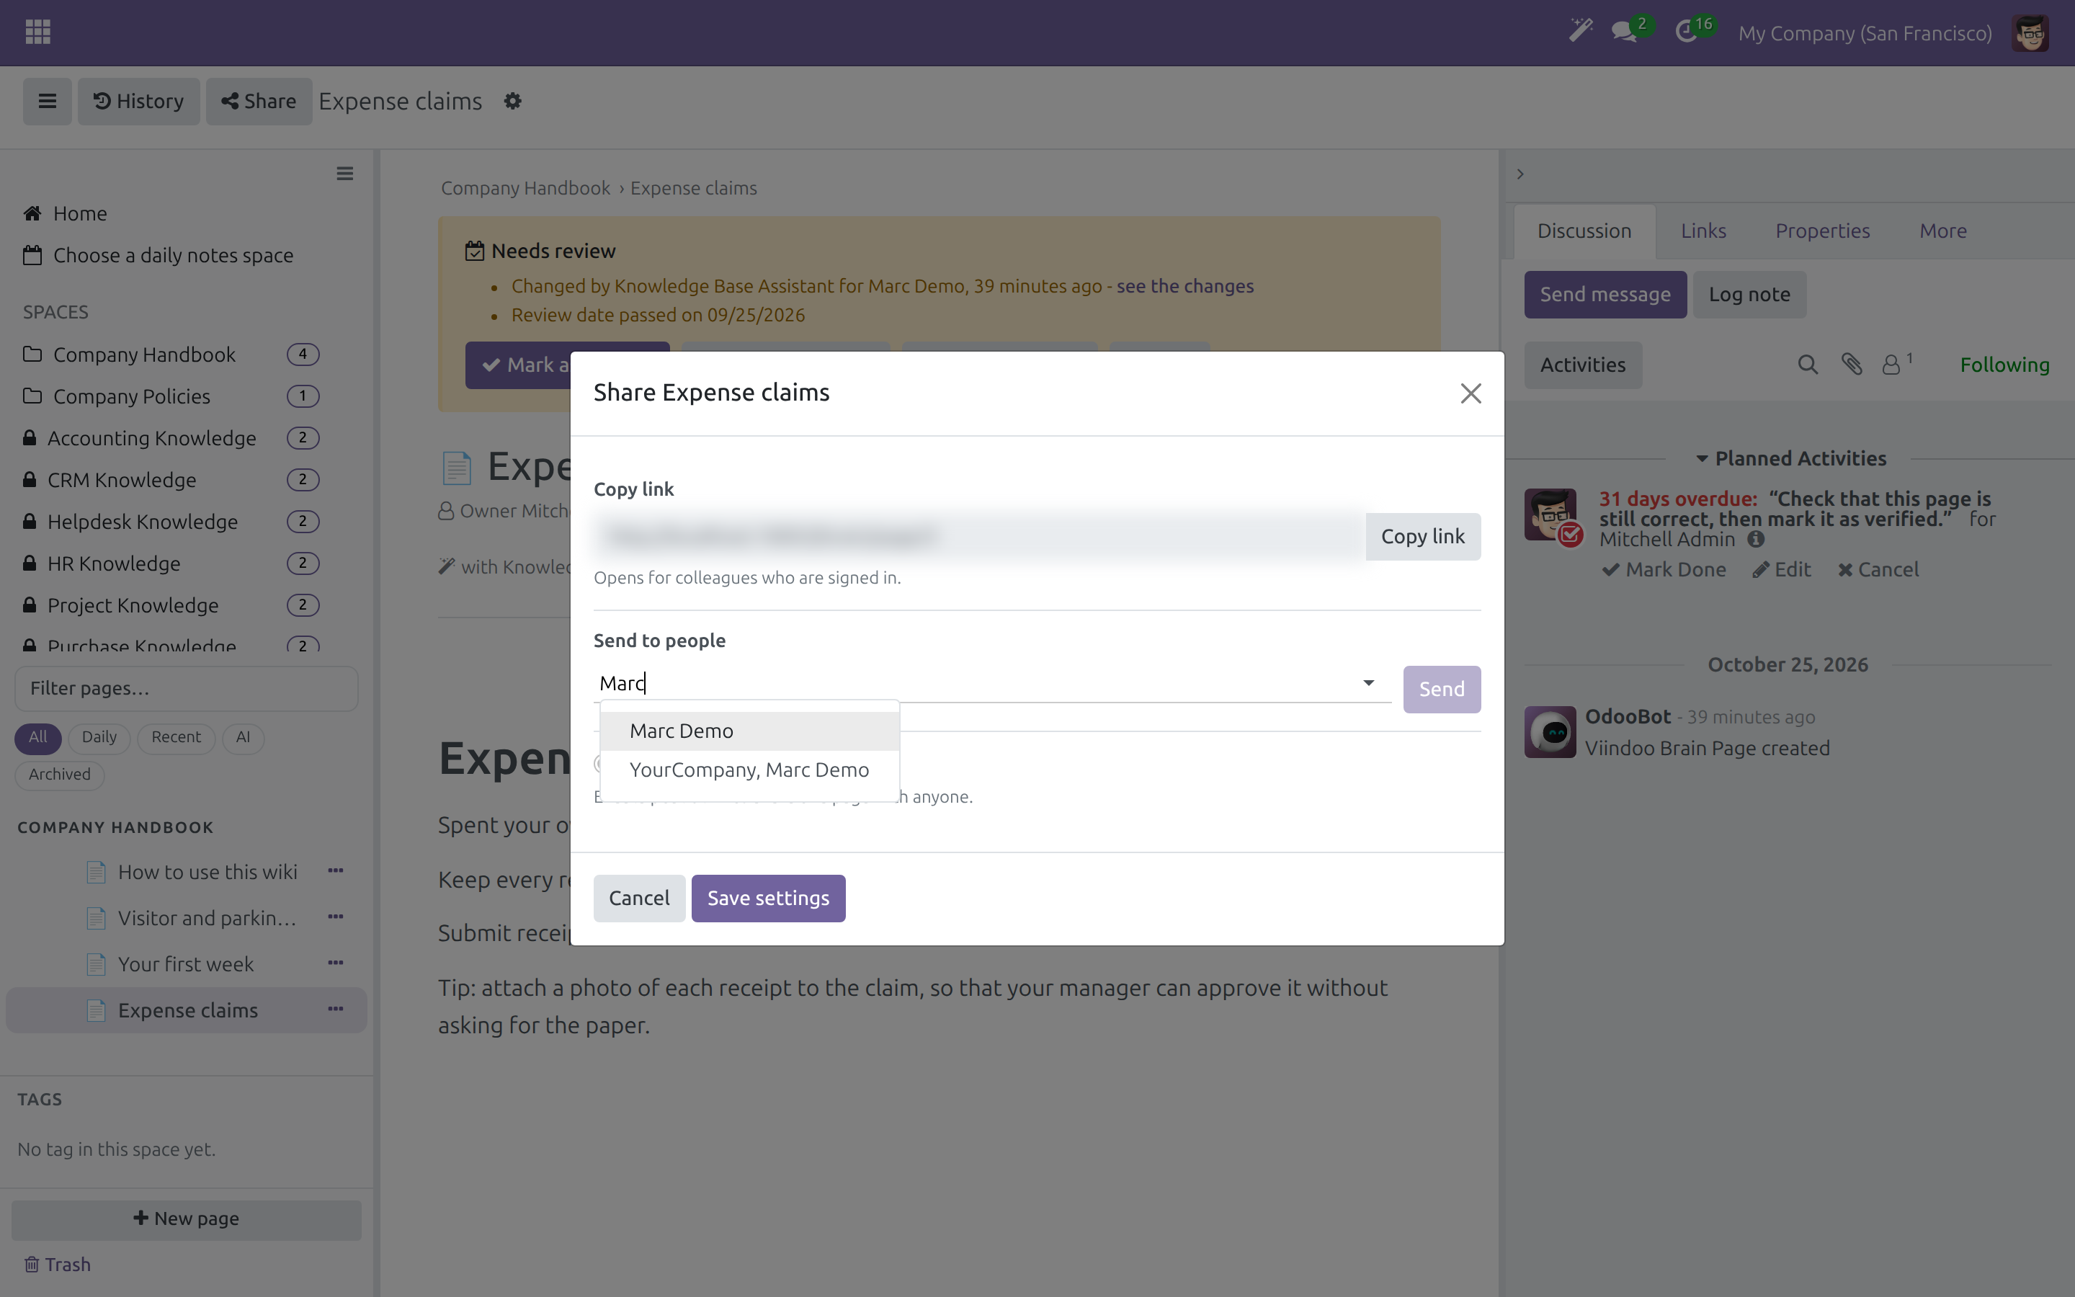Search messages with the magnifier icon
The image size is (2075, 1297).
(1808, 365)
